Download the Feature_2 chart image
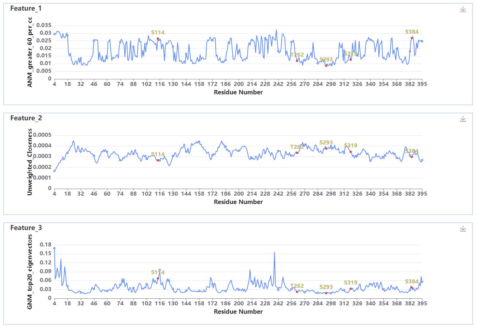Viewport: 478px width, 328px height. tap(463, 119)
